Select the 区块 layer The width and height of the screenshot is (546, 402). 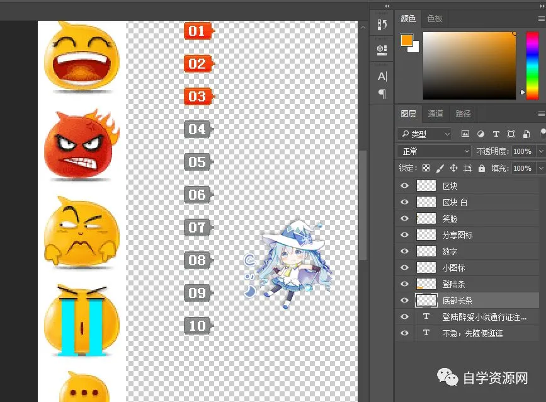[467, 186]
